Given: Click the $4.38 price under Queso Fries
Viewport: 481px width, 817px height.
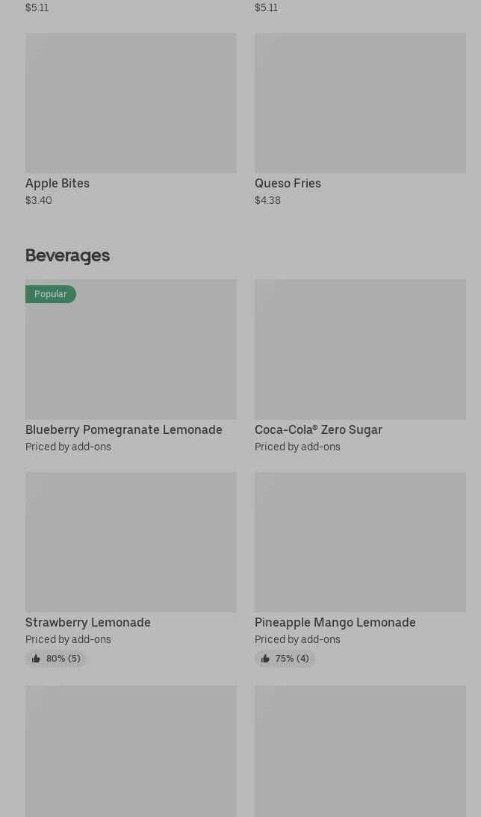Looking at the screenshot, I should coord(267,200).
